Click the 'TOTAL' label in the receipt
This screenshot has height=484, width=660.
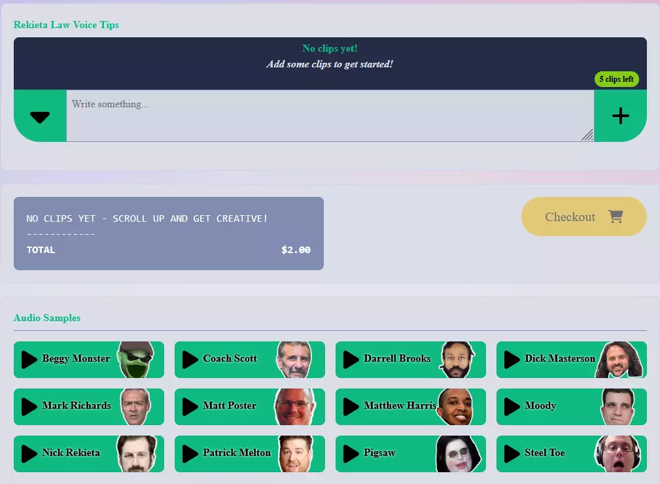[x=41, y=250]
